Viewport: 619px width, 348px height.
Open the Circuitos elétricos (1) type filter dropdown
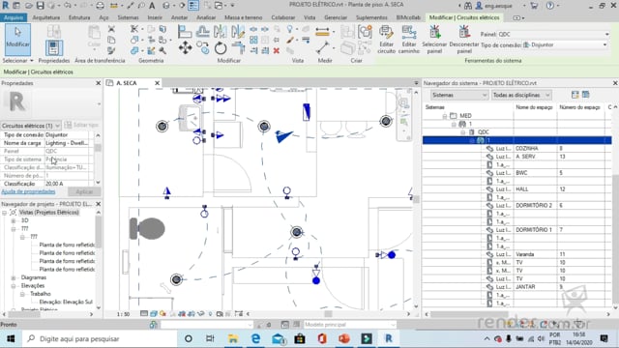coord(31,126)
